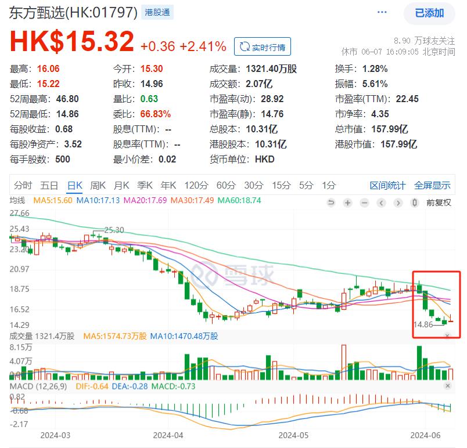Select the 60分 chart period
The width and height of the screenshot is (467, 448).
click(227, 186)
